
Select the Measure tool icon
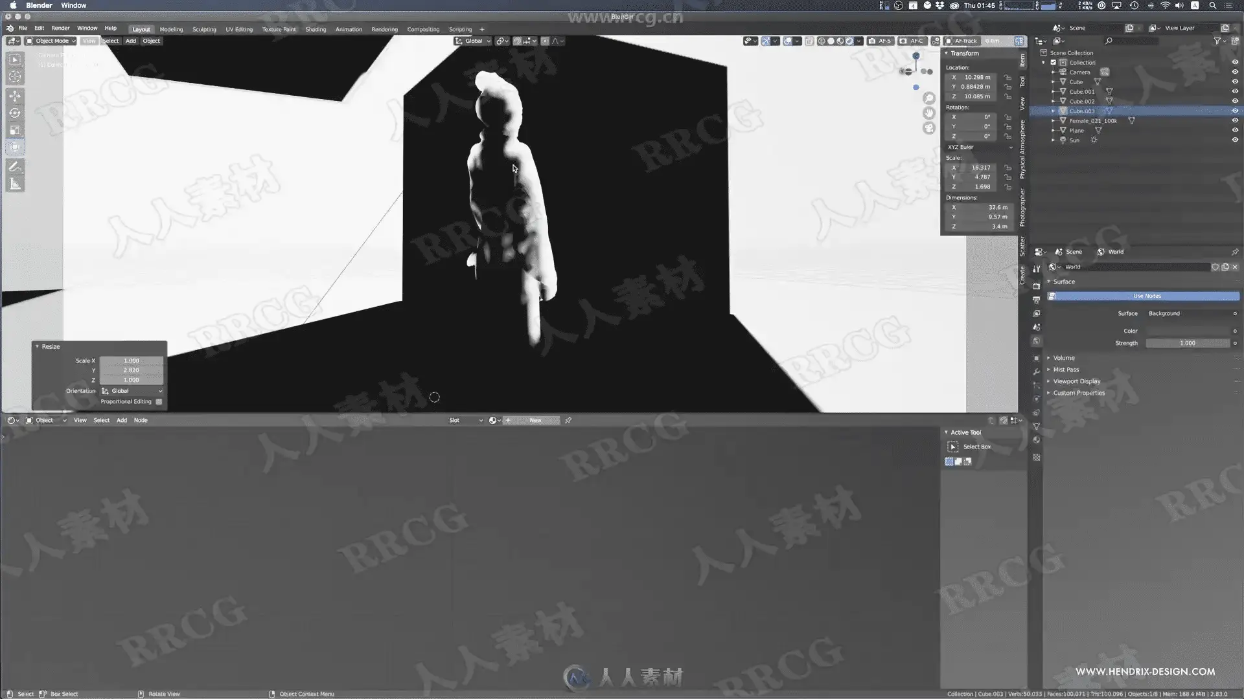[x=15, y=184]
